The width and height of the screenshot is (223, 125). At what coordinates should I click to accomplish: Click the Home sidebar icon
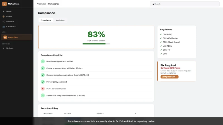click(x=4, y=11)
